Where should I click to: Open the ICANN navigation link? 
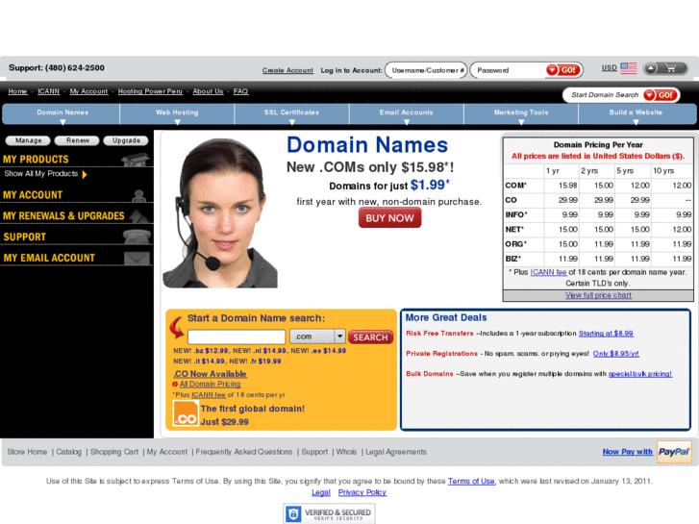pos(49,91)
